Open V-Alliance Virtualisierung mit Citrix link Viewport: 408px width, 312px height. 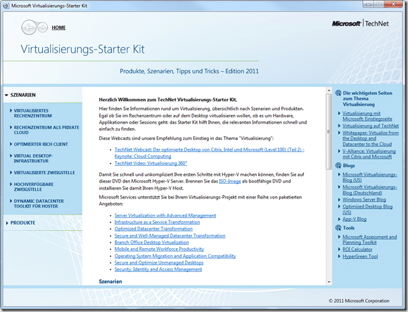pos(369,154)
